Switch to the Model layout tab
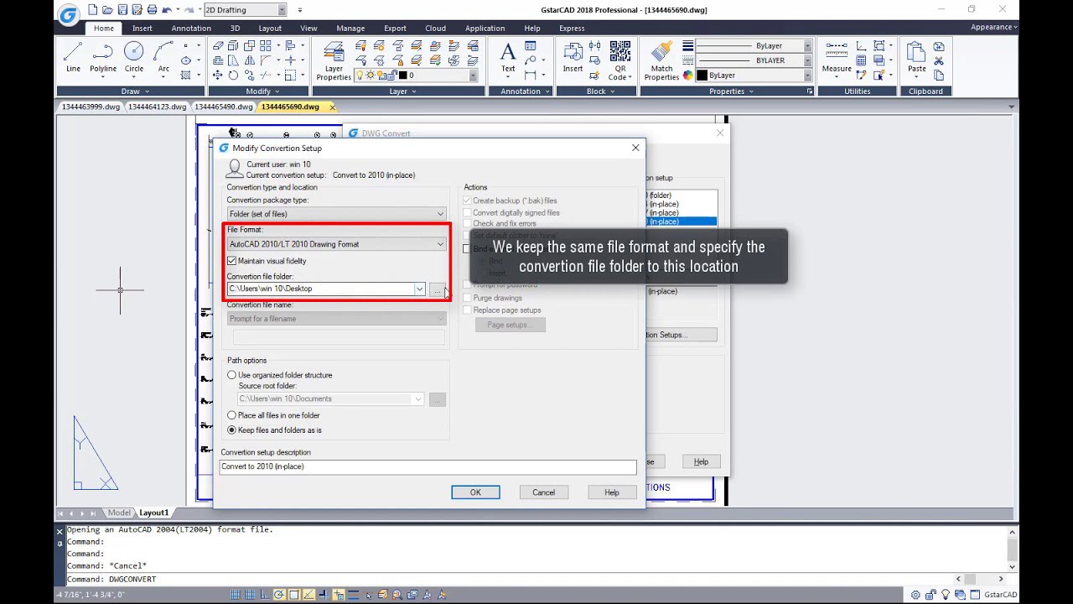Viewport: 1073px width, 604px height. (119, 513)
